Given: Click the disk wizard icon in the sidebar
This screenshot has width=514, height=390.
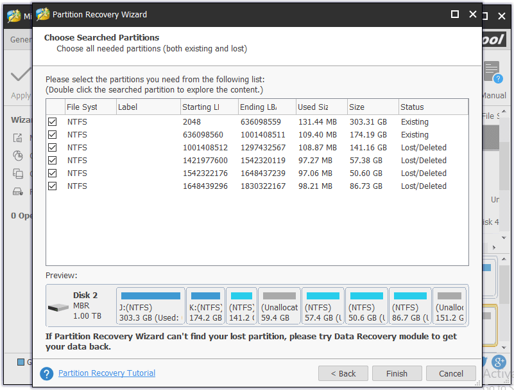Looking at the screenshot, I should pos(18,191).
